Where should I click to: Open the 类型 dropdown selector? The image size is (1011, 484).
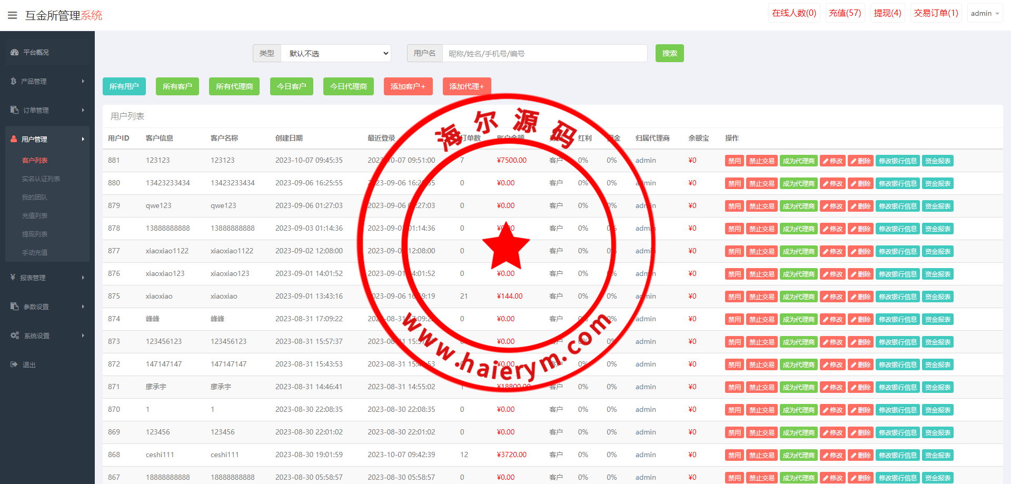click(x=335, y=53)
